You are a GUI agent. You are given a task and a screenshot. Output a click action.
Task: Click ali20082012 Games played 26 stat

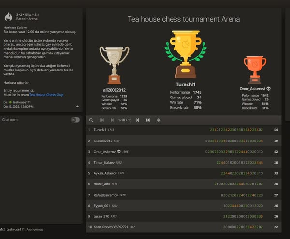(114, 100)
